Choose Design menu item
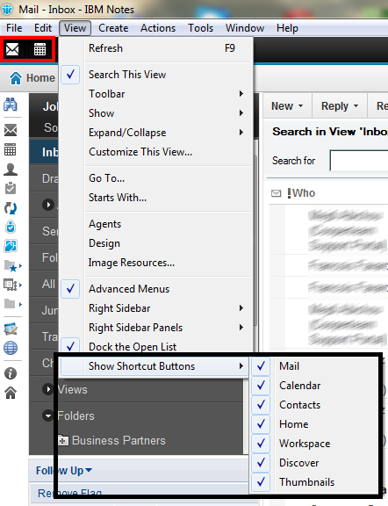 pos(155,243)
